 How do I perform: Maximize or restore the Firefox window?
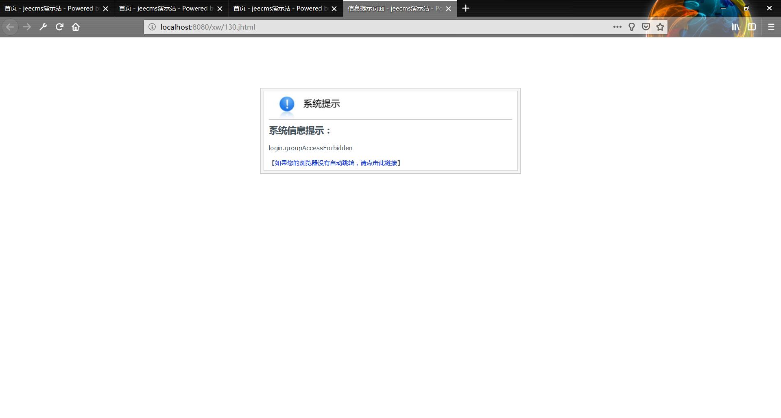746,8
